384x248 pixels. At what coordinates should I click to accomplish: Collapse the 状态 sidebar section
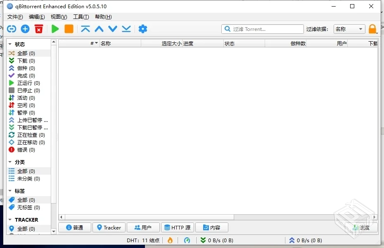[10, 43]
